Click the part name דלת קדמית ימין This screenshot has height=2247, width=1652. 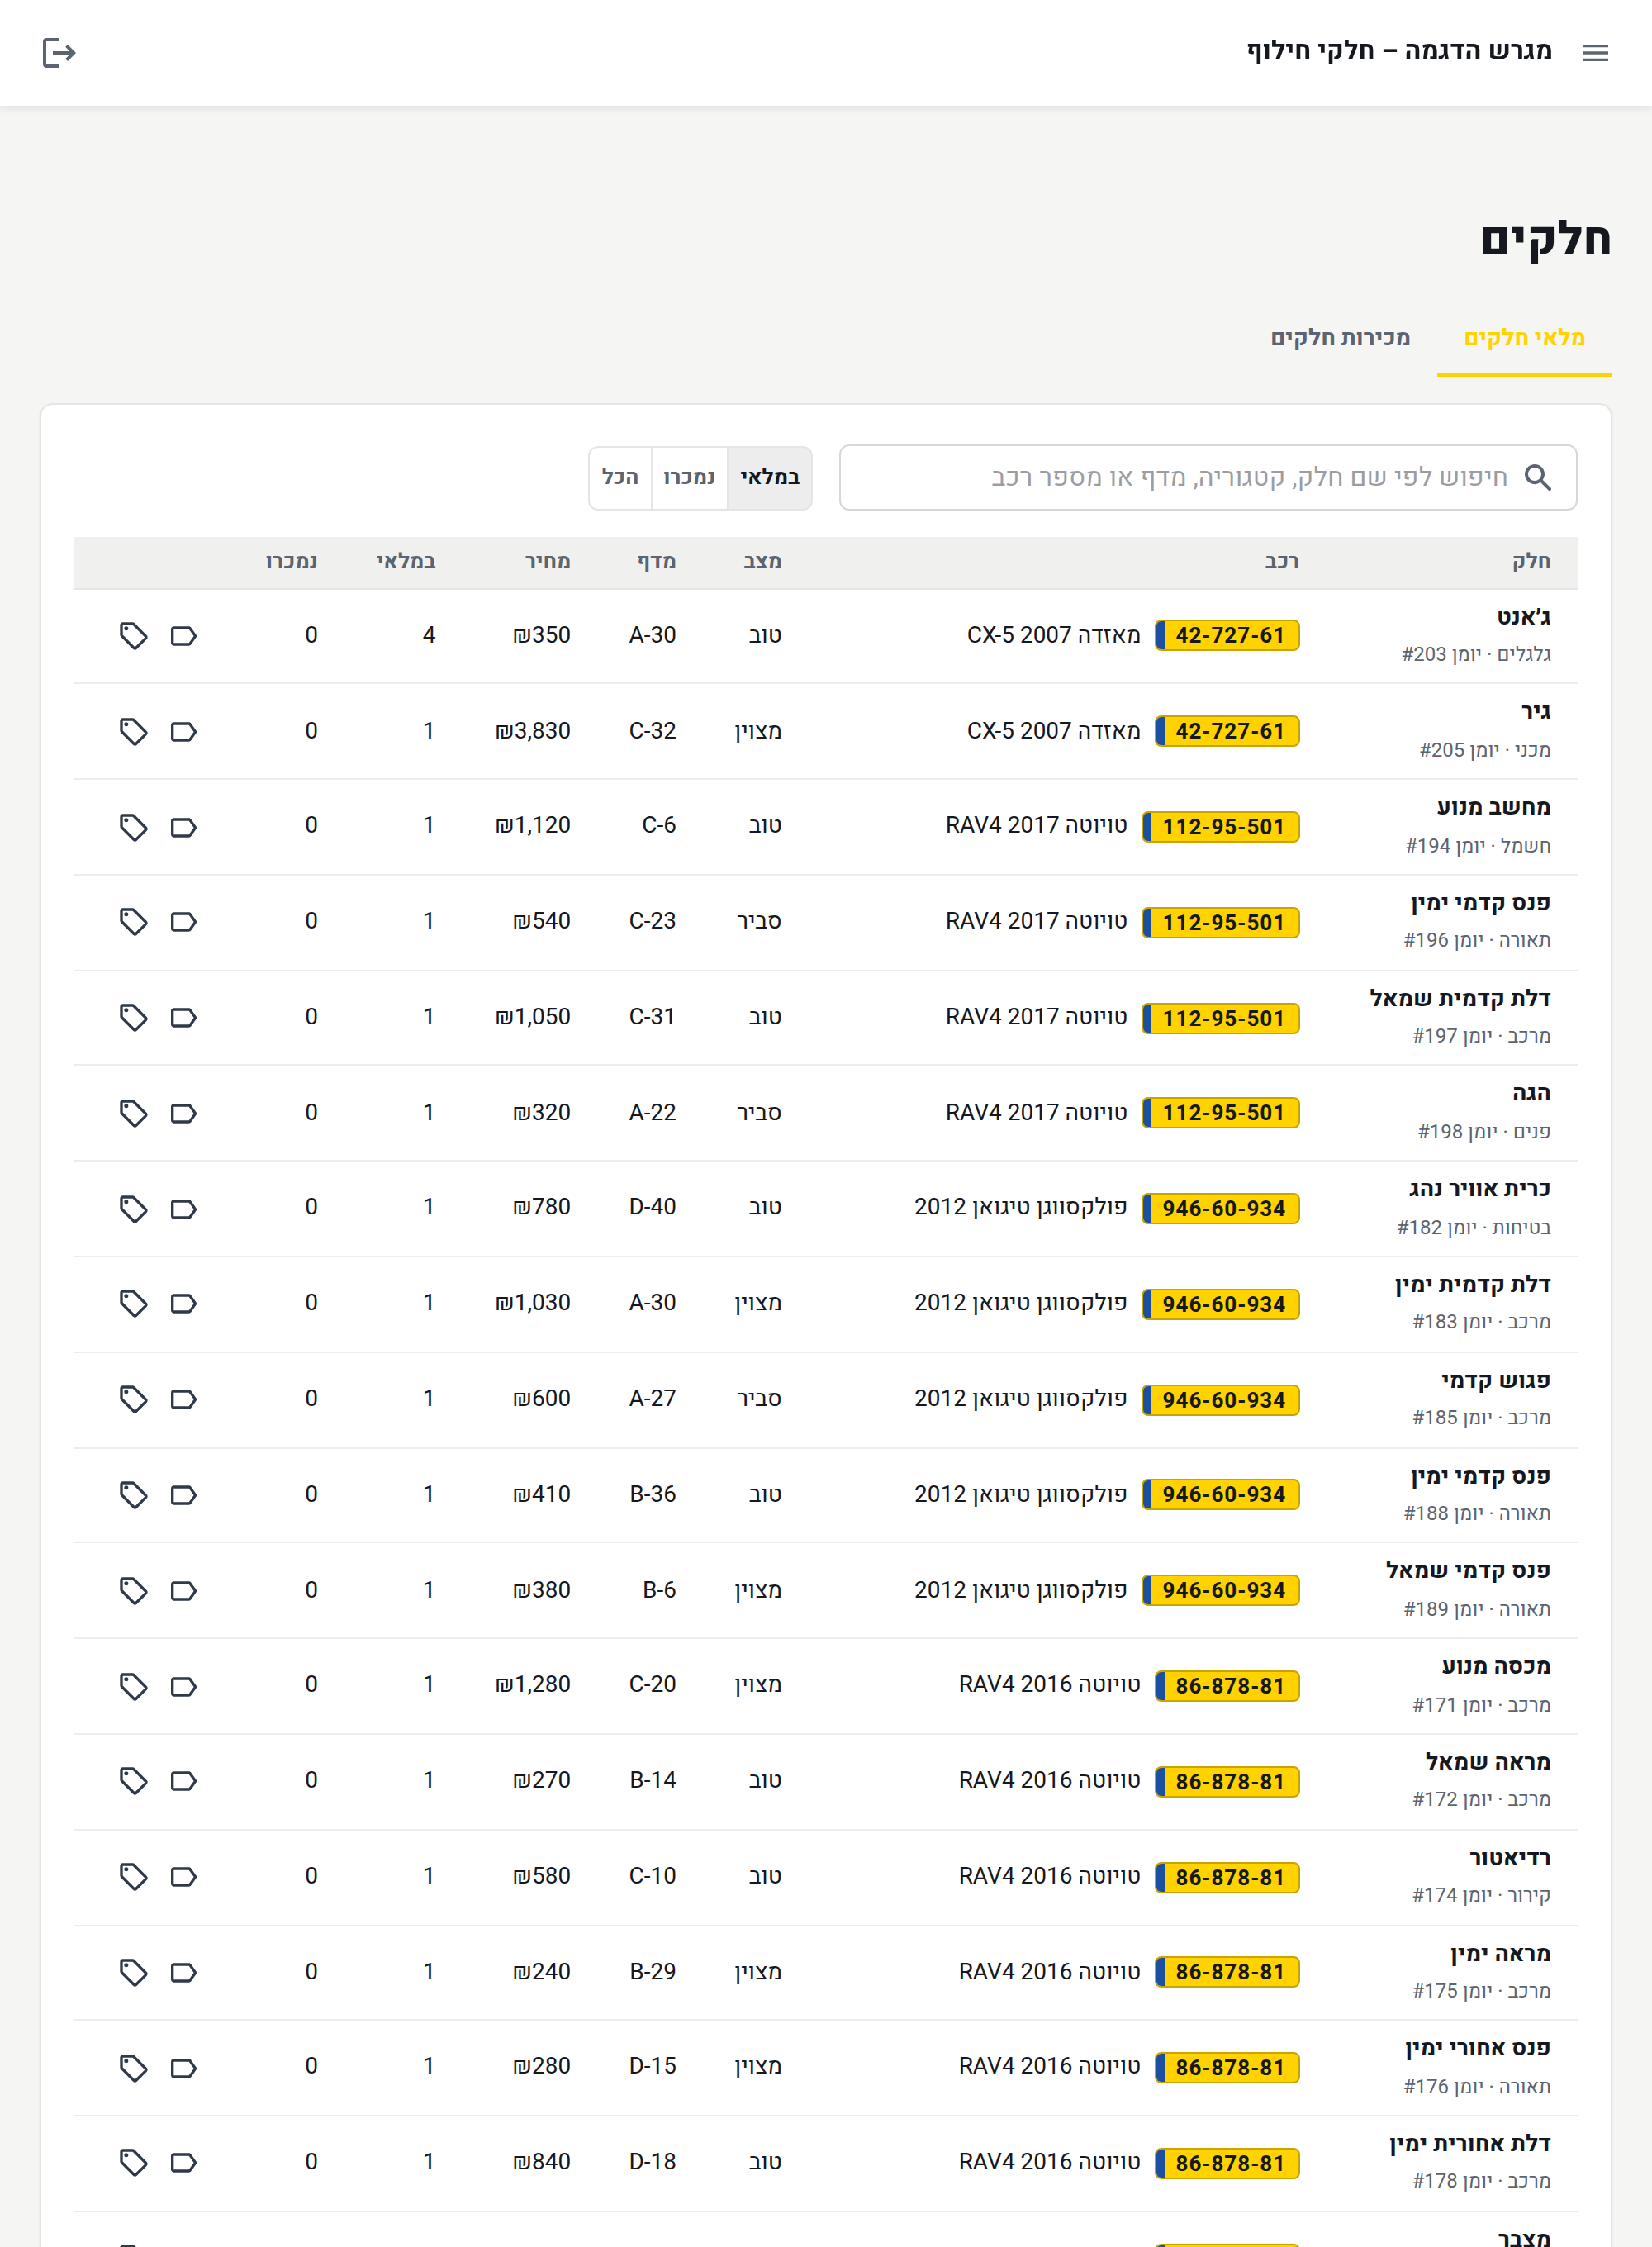[x=1473, y=1285]
